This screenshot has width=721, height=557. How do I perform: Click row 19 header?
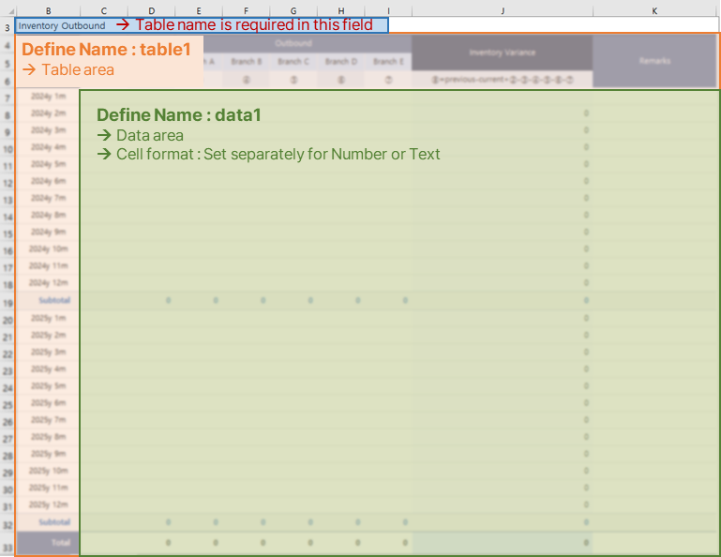tap(7, 302)
